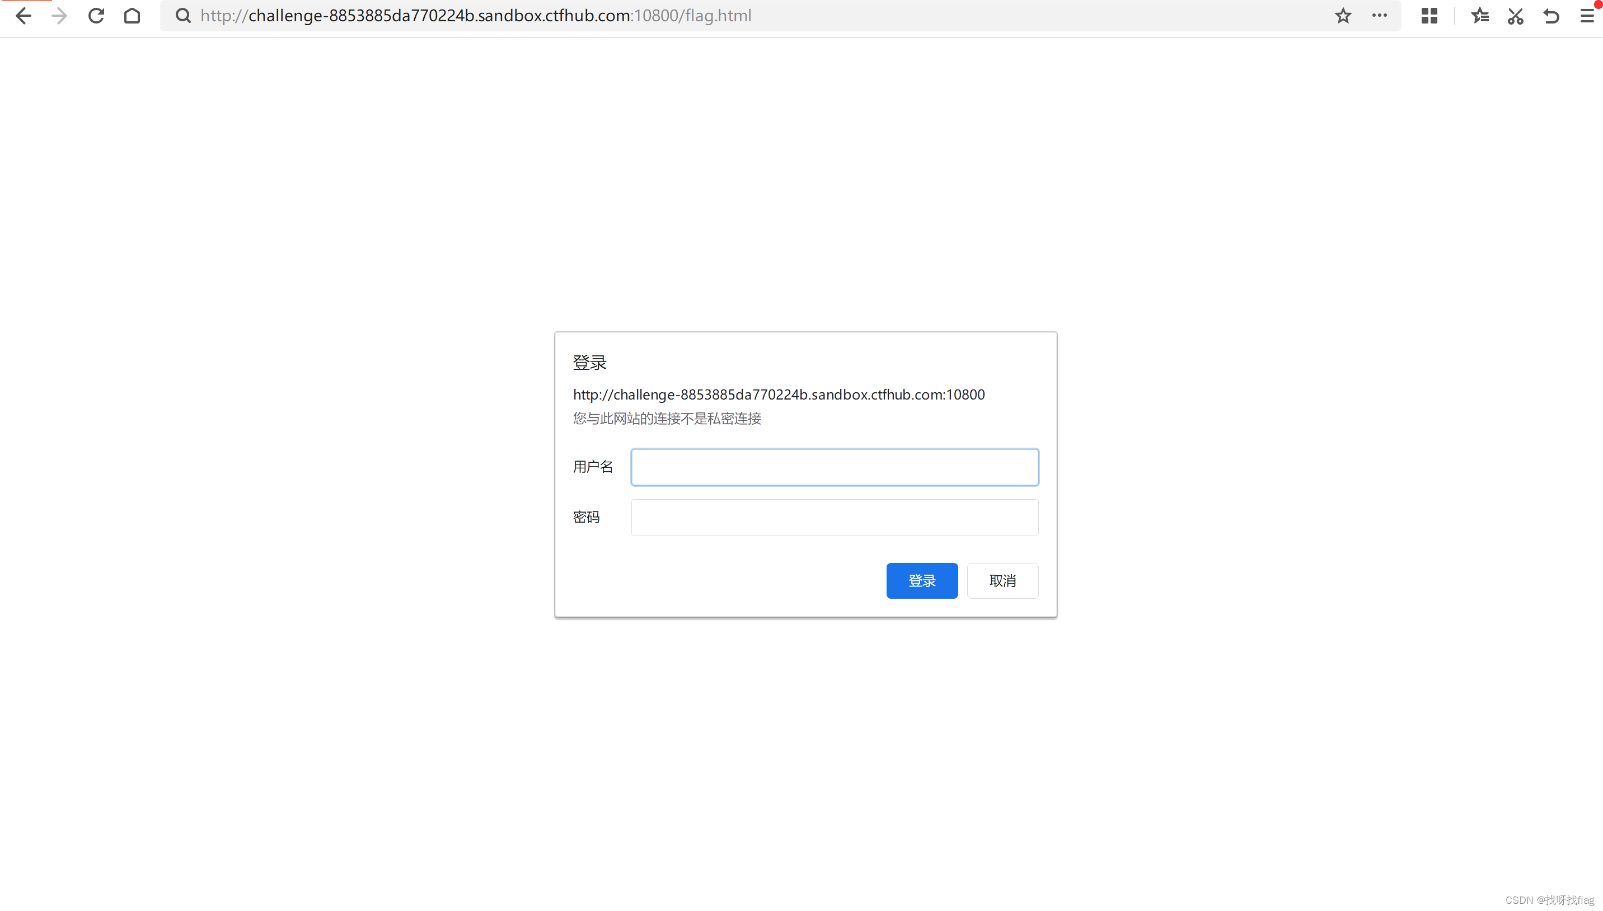Click the 登录 dialog title text

pos(589,362)
